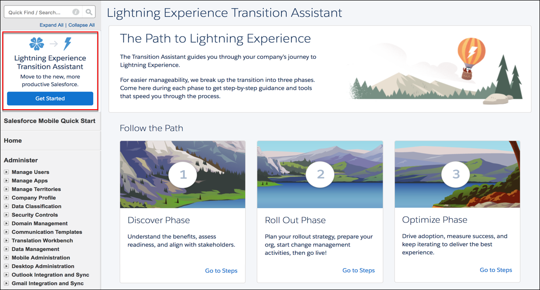Open Go to Steps for Optimize Phase
Viewport: 540px width, 290px height.
click(x=496, y=270)
